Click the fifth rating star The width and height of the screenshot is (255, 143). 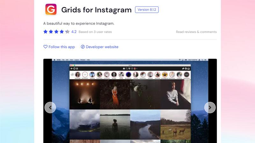point(67,32)
